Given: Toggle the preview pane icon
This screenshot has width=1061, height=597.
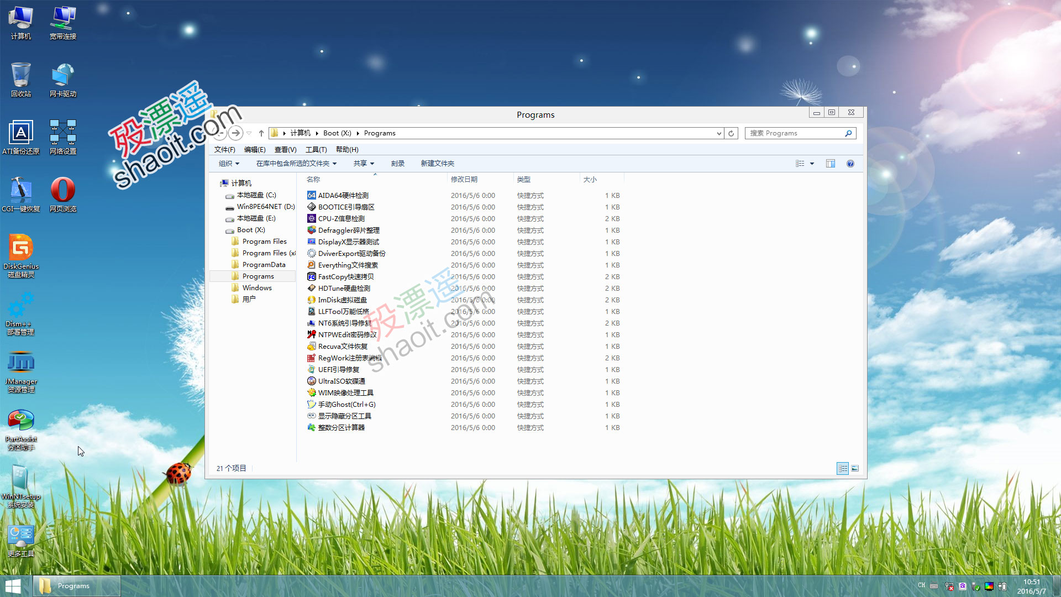Looking at the screenshot, I should pyautogui.click(x=831, y=164).
